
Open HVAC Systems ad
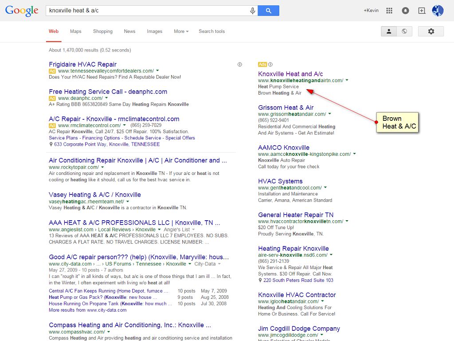click(280, 181)
